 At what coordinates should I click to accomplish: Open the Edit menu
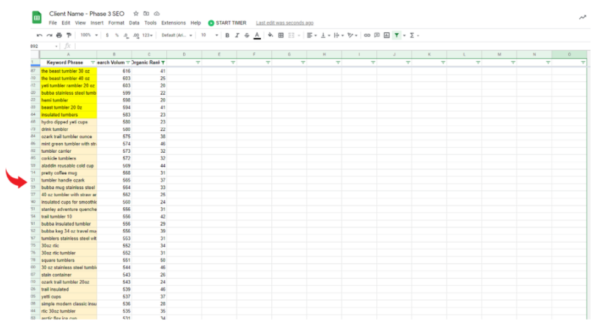pyautogui.click(x=66, y=23)
